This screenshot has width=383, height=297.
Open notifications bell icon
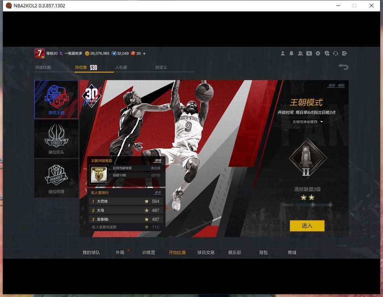click(291, 53)
